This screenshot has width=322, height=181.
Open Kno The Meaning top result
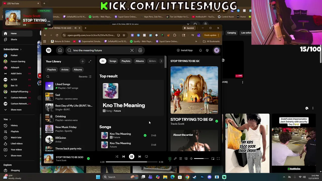(x=132, y=98)
